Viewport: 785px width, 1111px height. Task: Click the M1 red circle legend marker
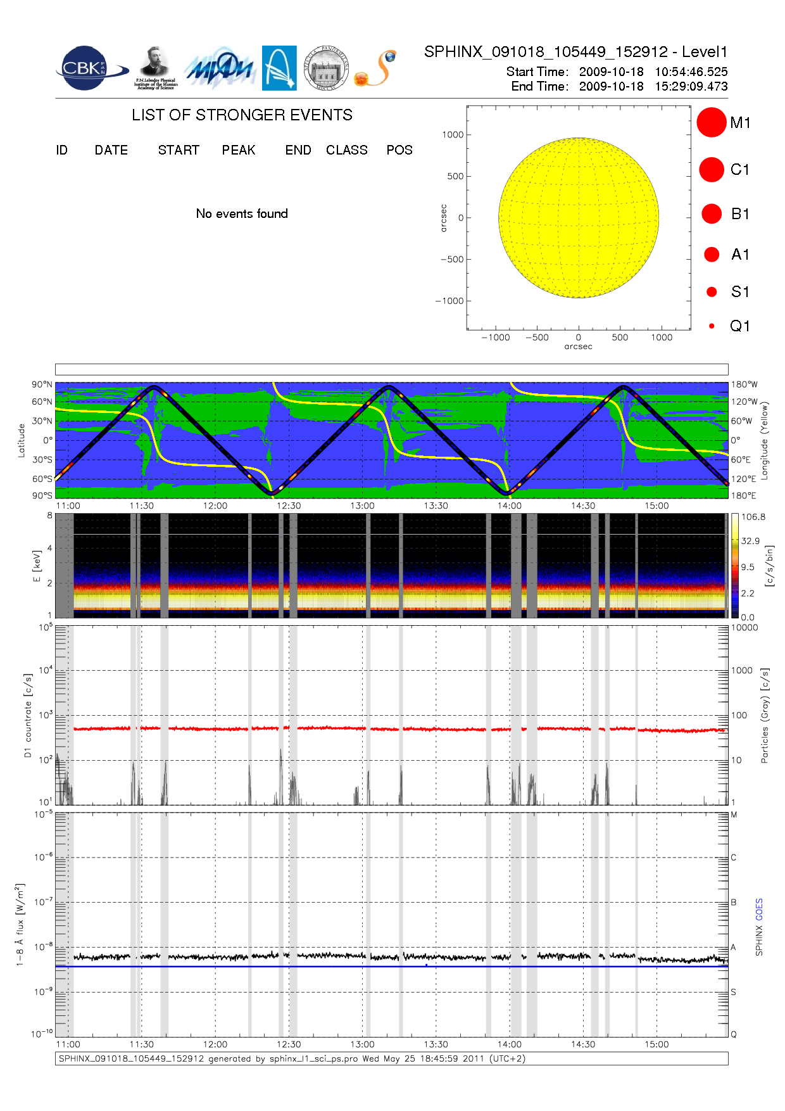click(712, 122)
